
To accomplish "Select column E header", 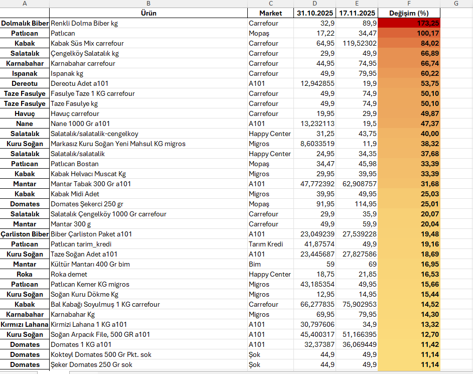I will point(357,4).
